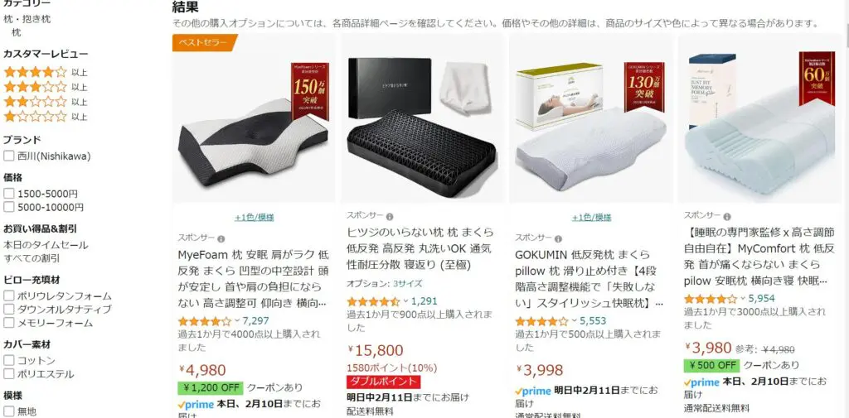849x418 pixels.
Task: Tick the コットン cover material checkbox
Action: click(8, 360)
